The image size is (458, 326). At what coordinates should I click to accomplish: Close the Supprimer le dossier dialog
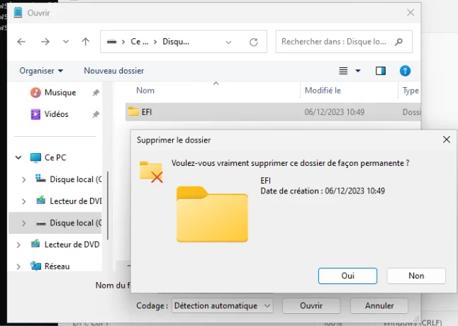pyautogui.click(x=447, y=140)
